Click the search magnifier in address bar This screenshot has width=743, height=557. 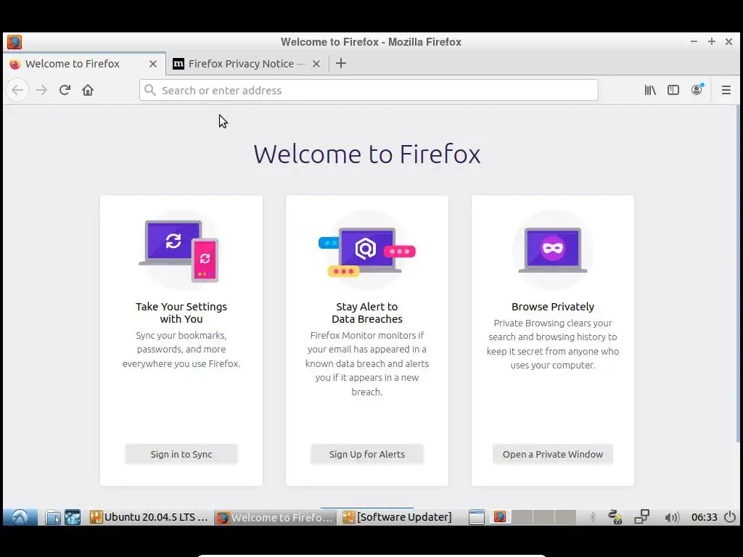150,90
